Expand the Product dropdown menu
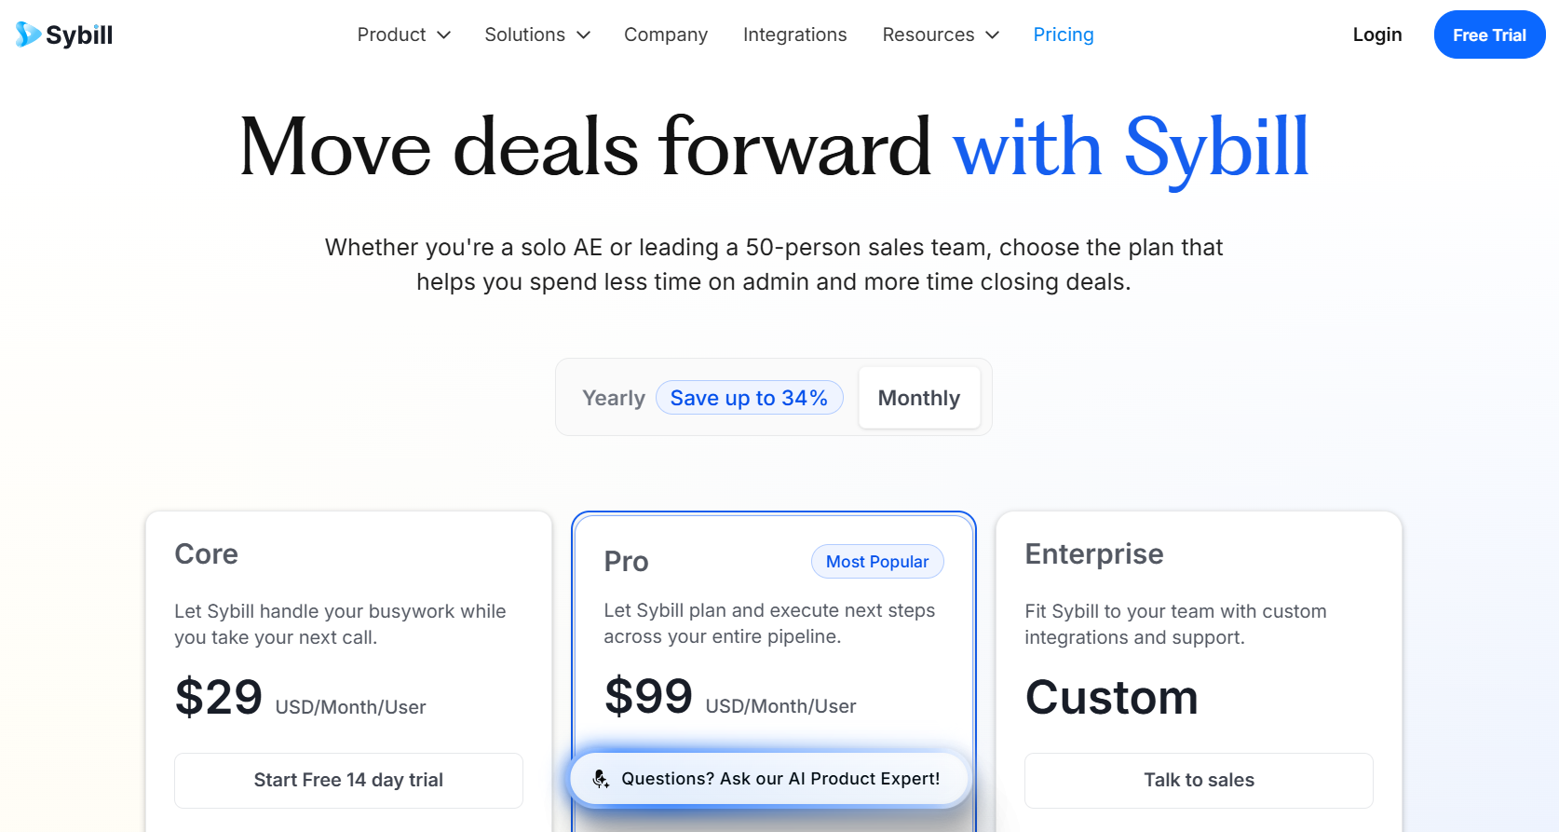1559x832 pixels. tap(403, 34)
